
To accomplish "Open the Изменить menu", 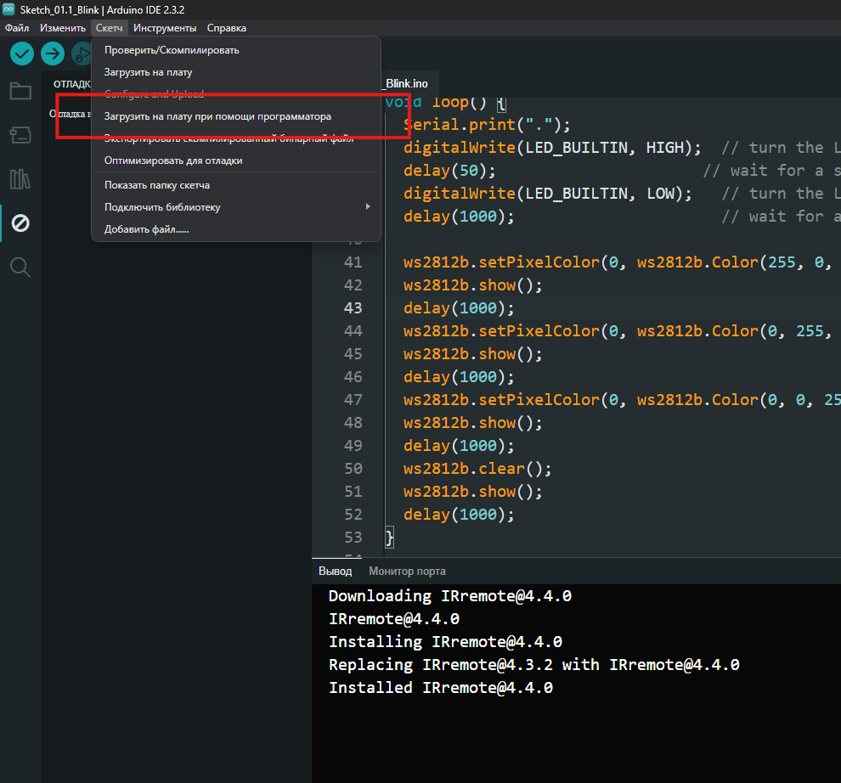I will [63, 28].
